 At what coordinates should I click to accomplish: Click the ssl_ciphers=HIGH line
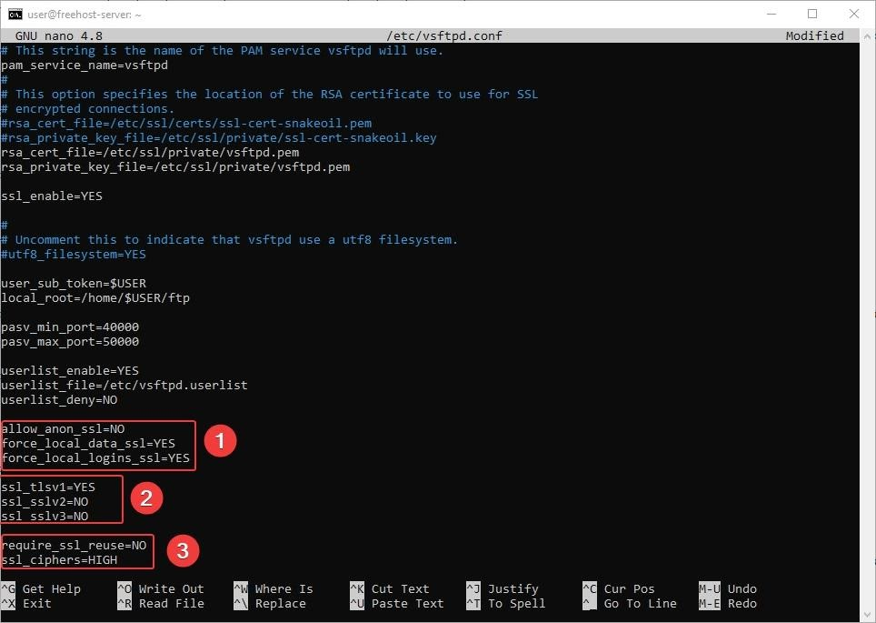59,560
